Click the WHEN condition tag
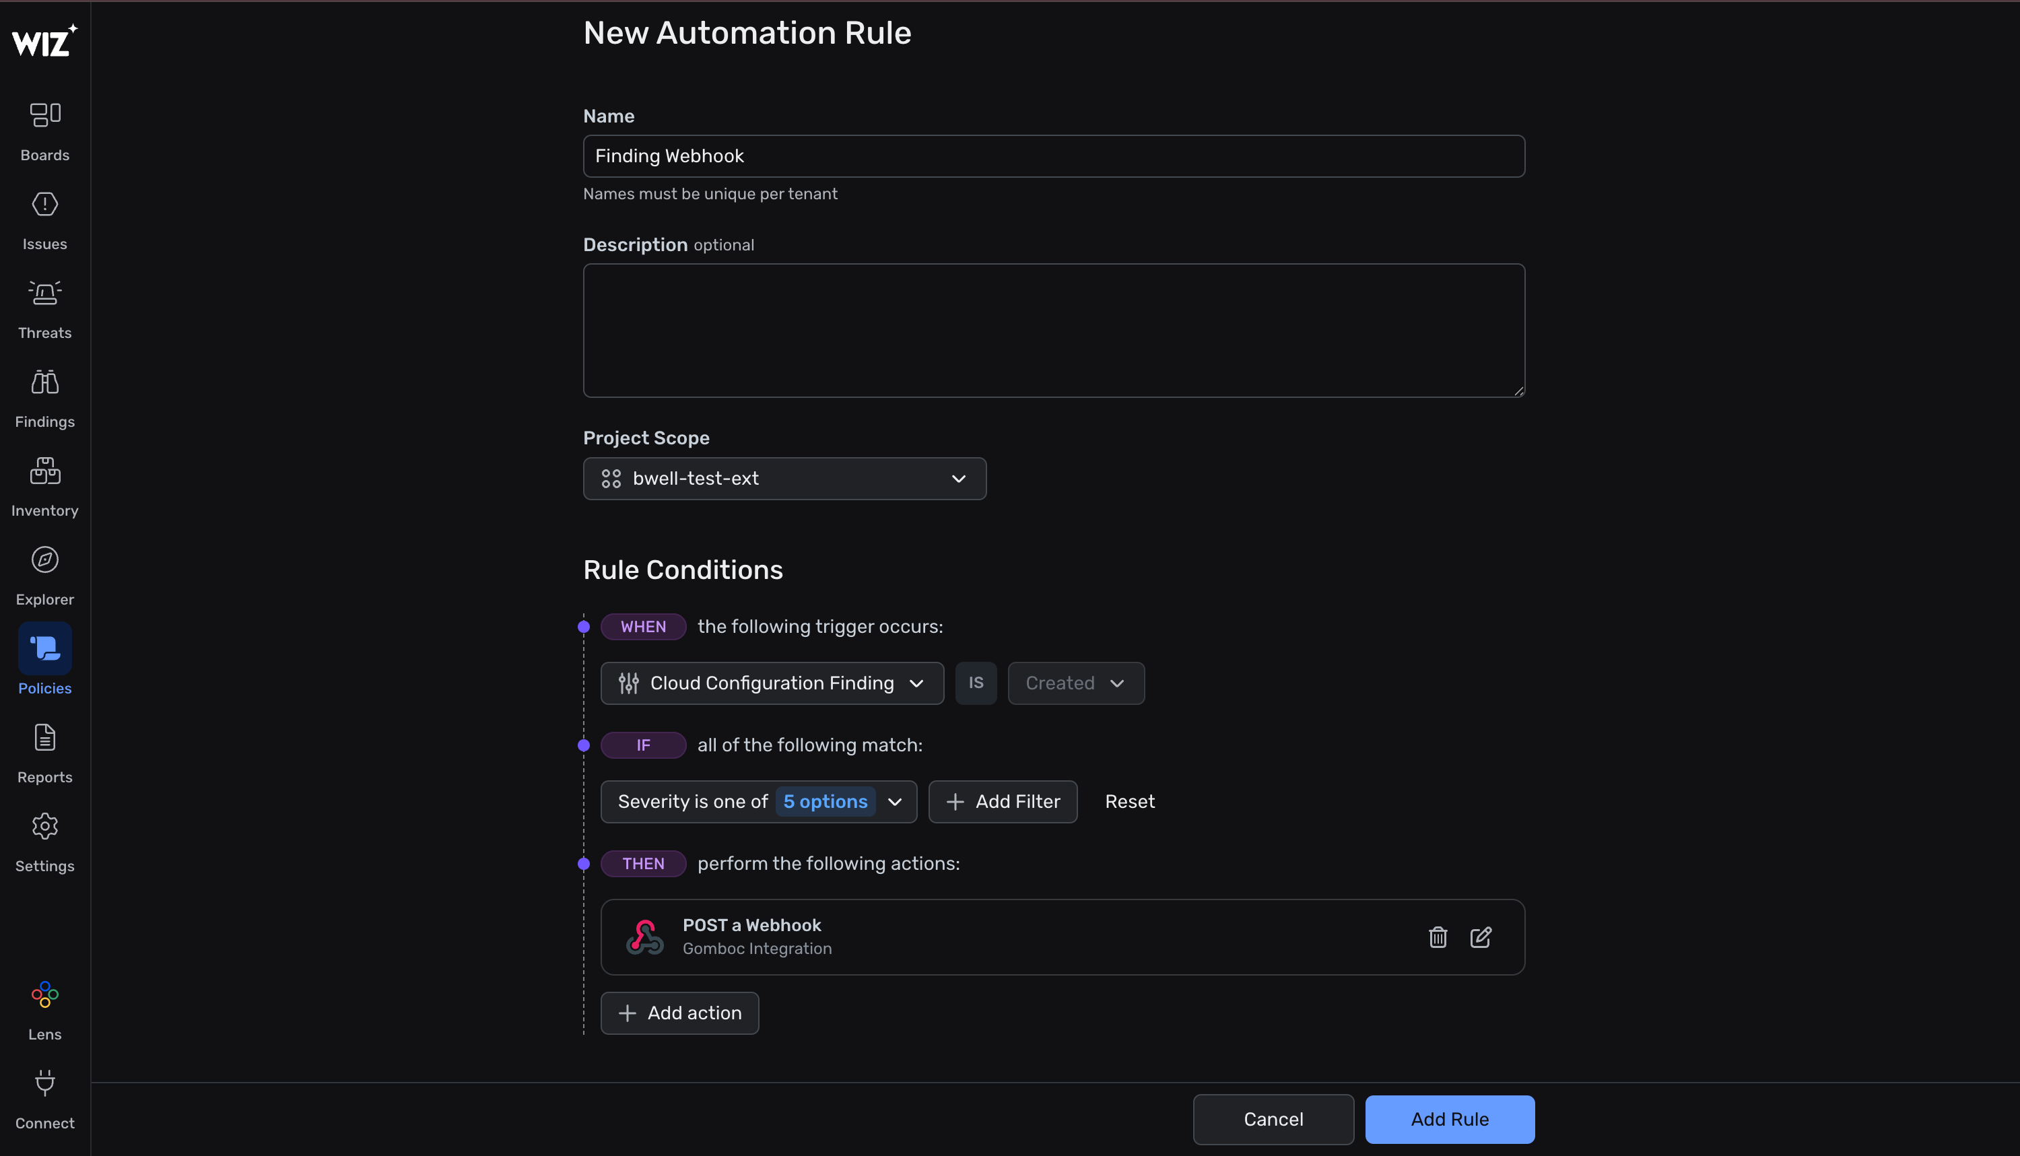Image resolution: width=2020 pixels, height=1156 pixels. 643,626
